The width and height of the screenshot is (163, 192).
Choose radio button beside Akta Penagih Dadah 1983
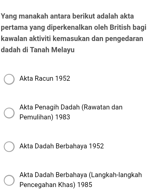9,113
